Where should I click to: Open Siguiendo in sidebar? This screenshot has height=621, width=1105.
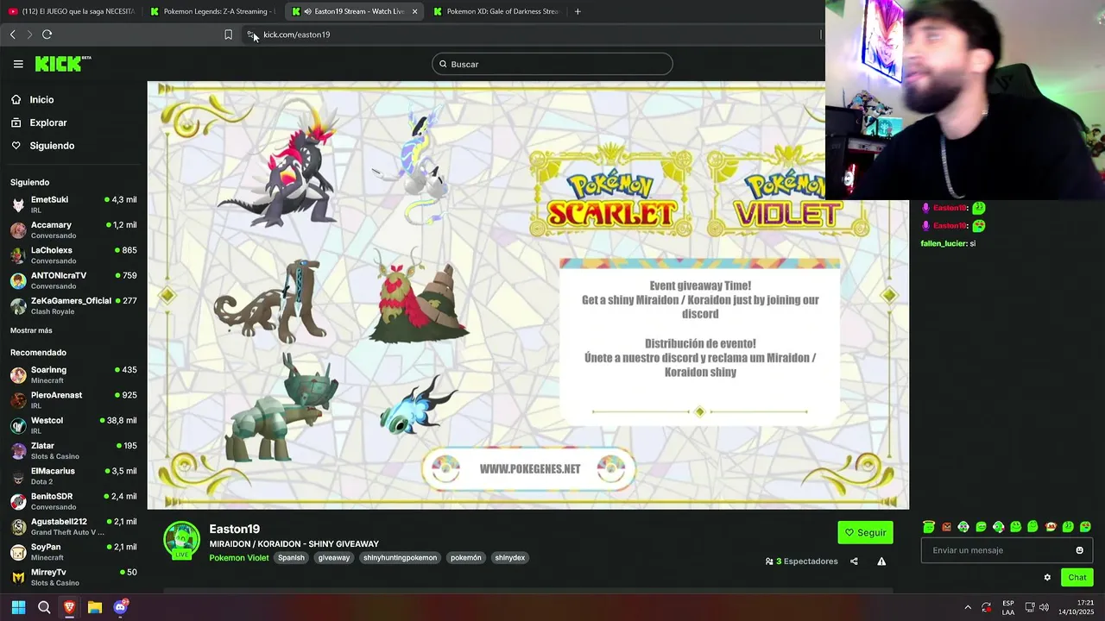[x=52, y=146]
